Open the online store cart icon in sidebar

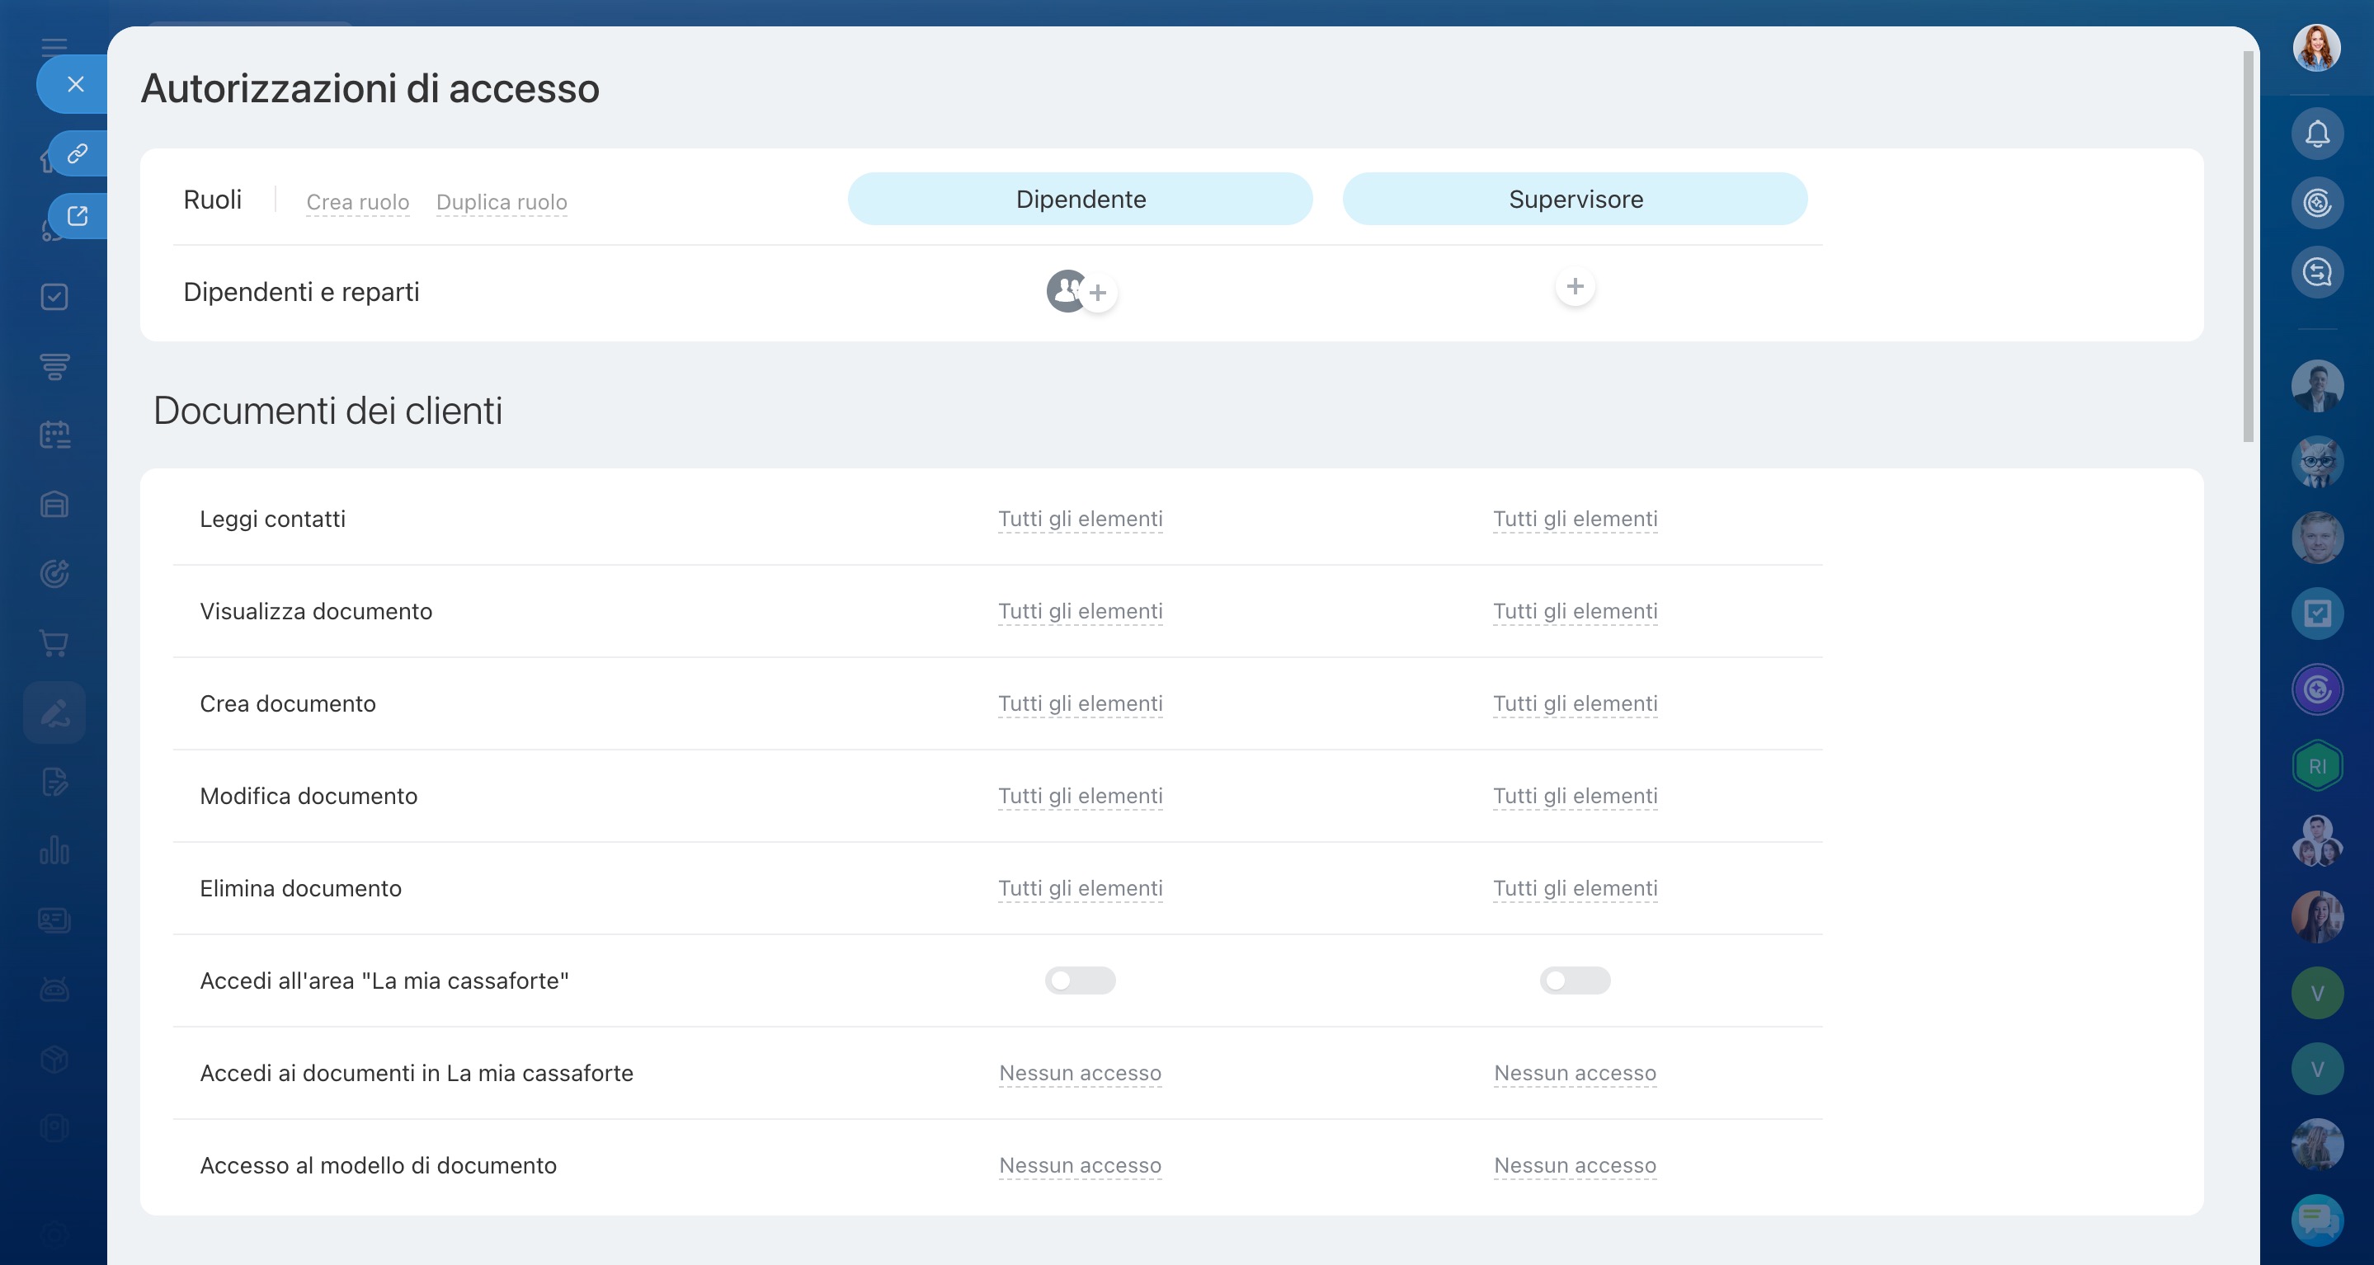(x=54, y=643)
